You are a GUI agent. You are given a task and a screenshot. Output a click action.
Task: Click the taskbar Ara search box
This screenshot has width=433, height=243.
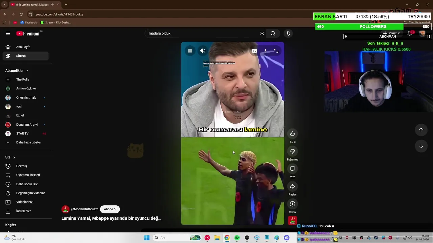(x=177, y=238)
